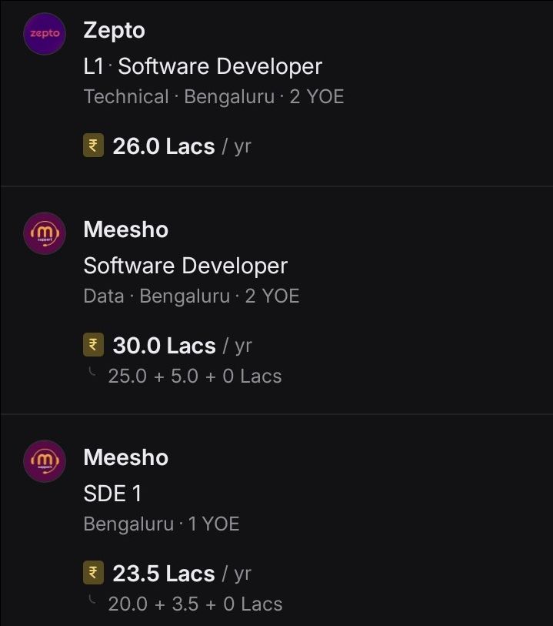Expand the 25.0 + 5.0 + 0 Lacs breakdown
The width and height of the screenshot is (553, 626).
point(195,376)
